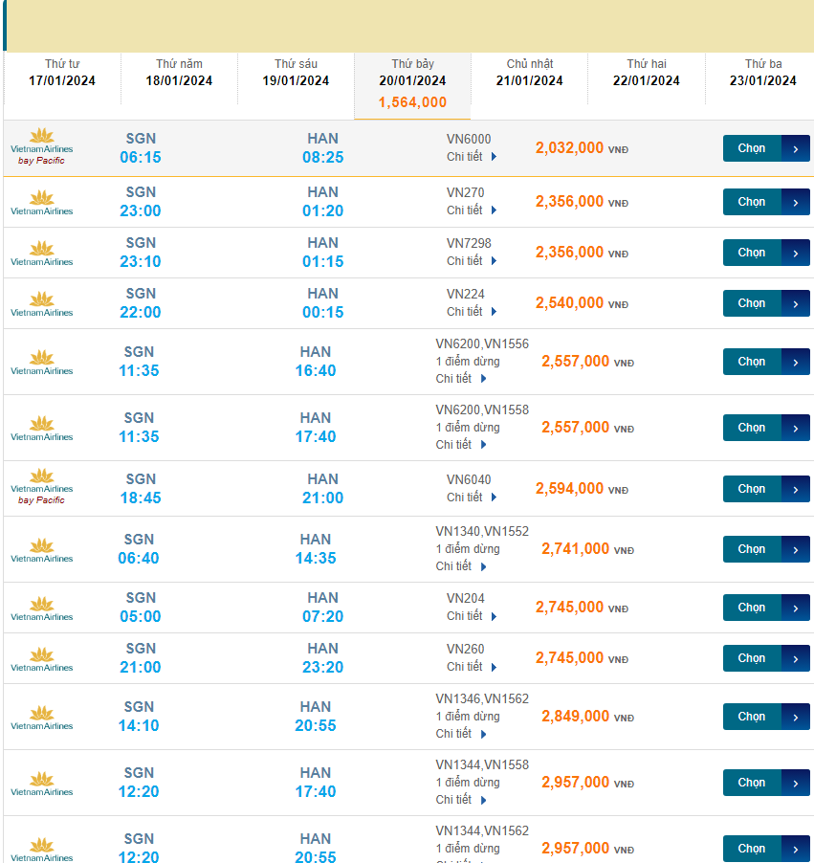Image resolution: width=814 pixels, height=863 pixels.
Task: Click the airline logo for flight VN7298
Action: 41,253
